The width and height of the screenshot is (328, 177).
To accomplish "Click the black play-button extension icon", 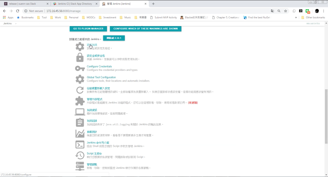I will 301,11.
